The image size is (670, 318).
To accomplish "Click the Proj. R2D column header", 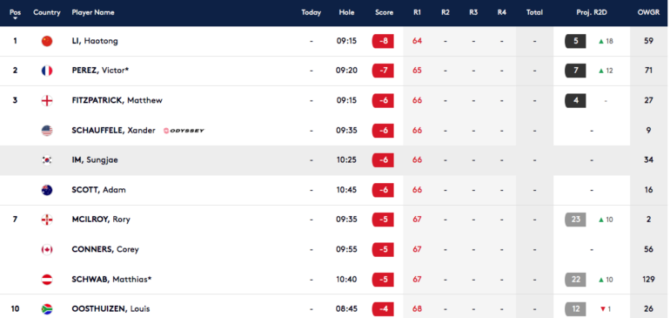I will (592, 12).
